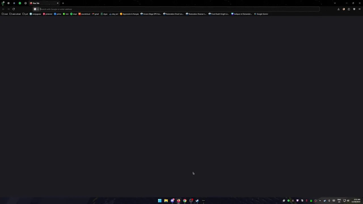The width and height of the screenshot is (363, 204).
Task: Open the Apprendre le français bookmark
Action: click(129, 14)
